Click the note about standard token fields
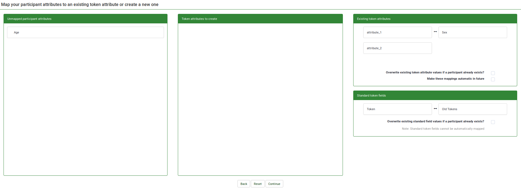 coord(443,129)
